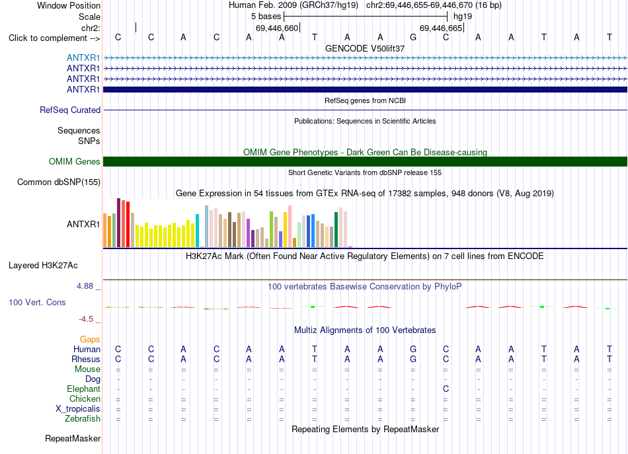Click the -4.5 PhyloP lower limit value

(x=86, y=319)
